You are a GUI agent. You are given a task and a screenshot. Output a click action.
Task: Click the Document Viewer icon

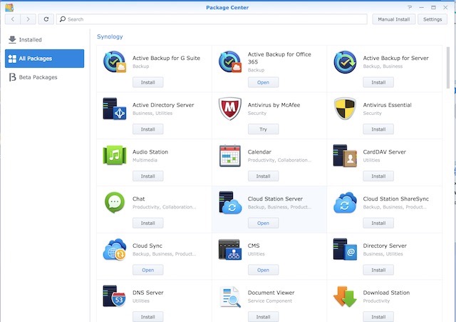(229, 296)
